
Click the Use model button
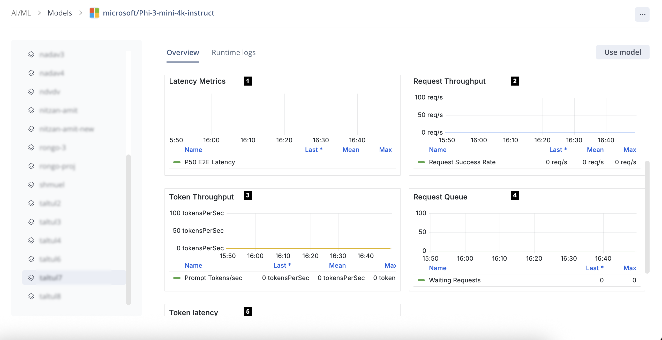click(x=623, y=52)
